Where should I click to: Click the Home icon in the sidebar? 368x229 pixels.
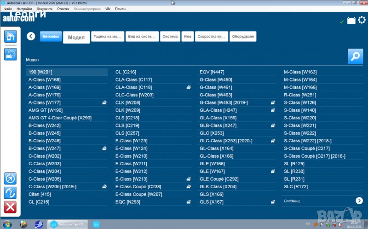(x=10, y=37)
